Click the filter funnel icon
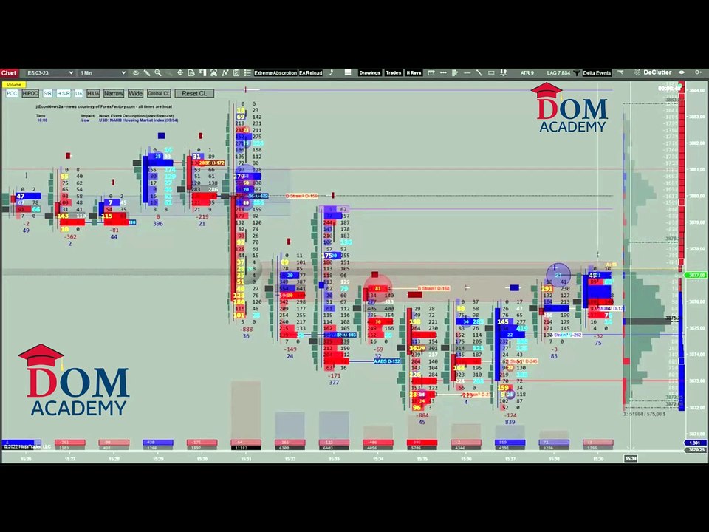 577,73
